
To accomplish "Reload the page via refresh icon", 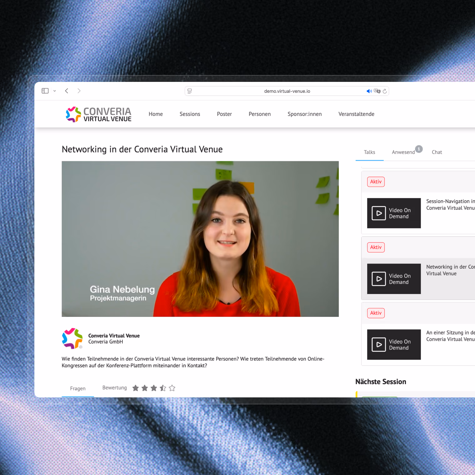I will [385, 91].
